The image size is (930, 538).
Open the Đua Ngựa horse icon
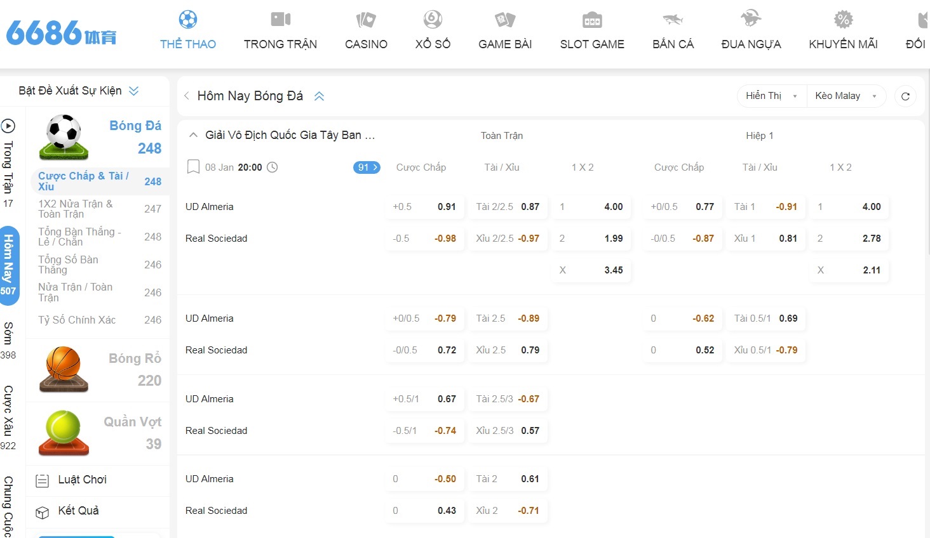tap(751, 18)
